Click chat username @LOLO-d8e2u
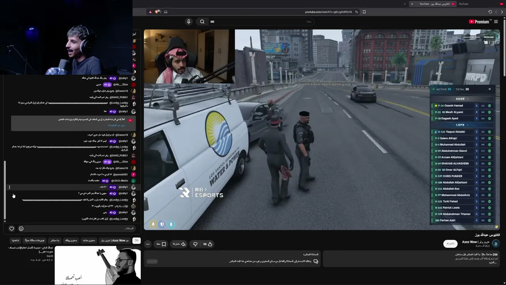This screenshot has width=506, height=285. [119, 181]
